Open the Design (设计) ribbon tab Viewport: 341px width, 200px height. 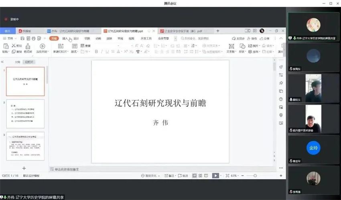click(x=76, y=38)
